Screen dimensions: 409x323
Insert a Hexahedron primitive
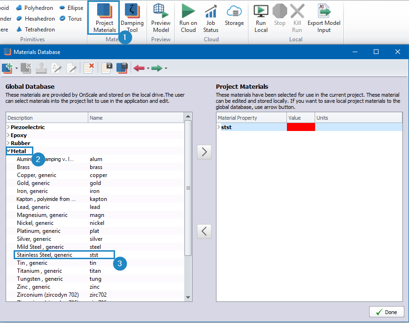coord(36,18)
